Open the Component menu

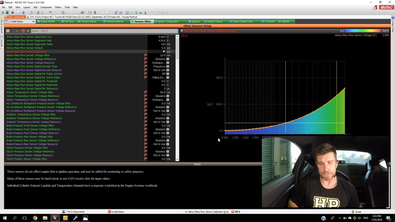pyautogui.click(x=46, y=7)
